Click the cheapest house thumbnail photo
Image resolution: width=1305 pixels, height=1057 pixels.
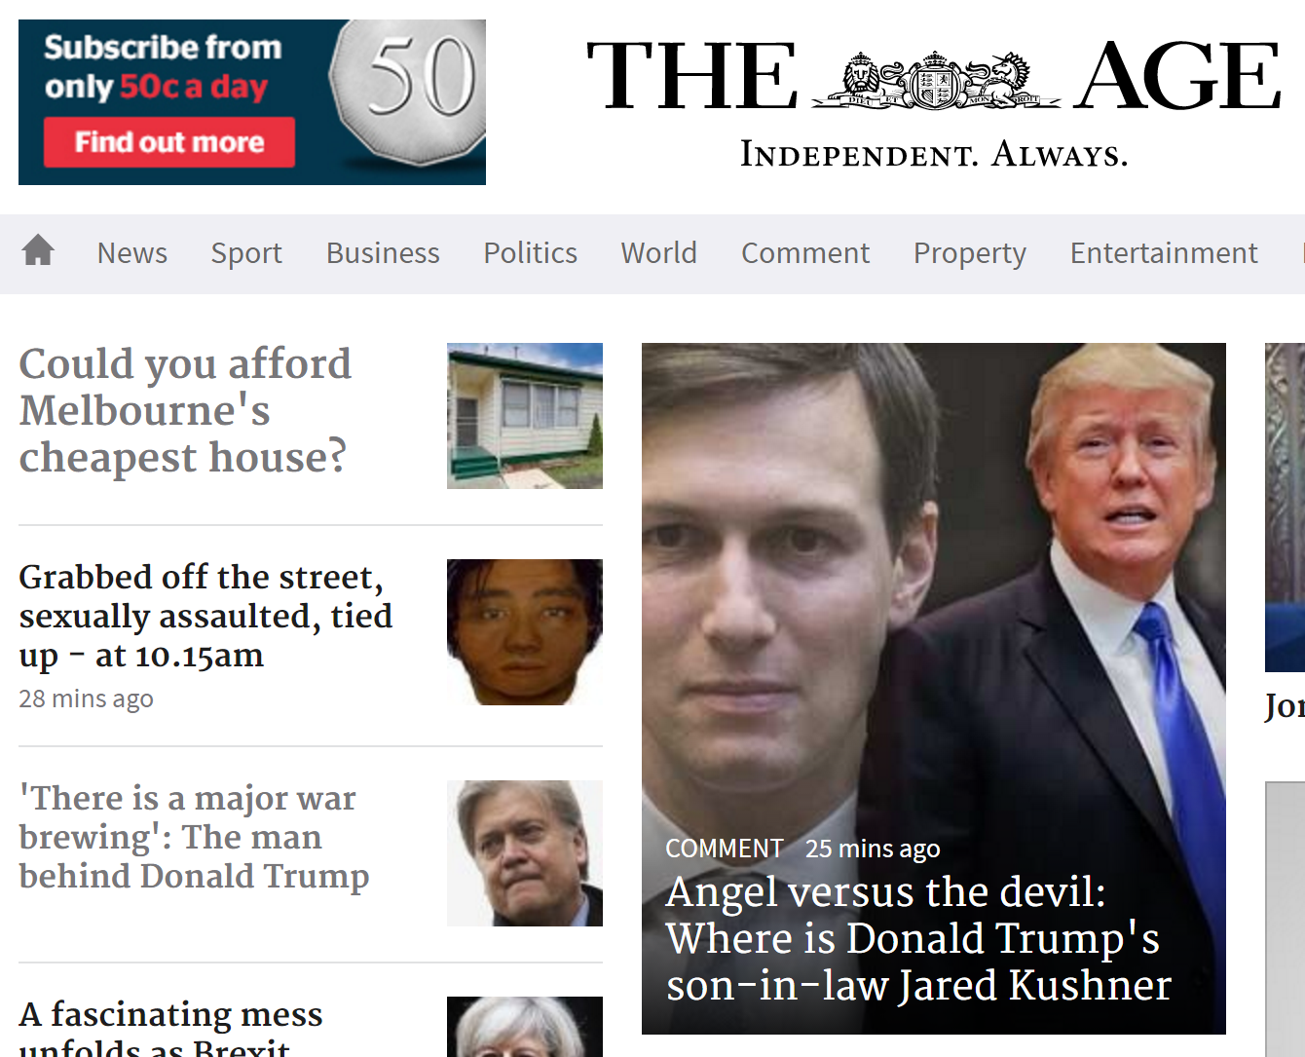click(x=525, y=416)
